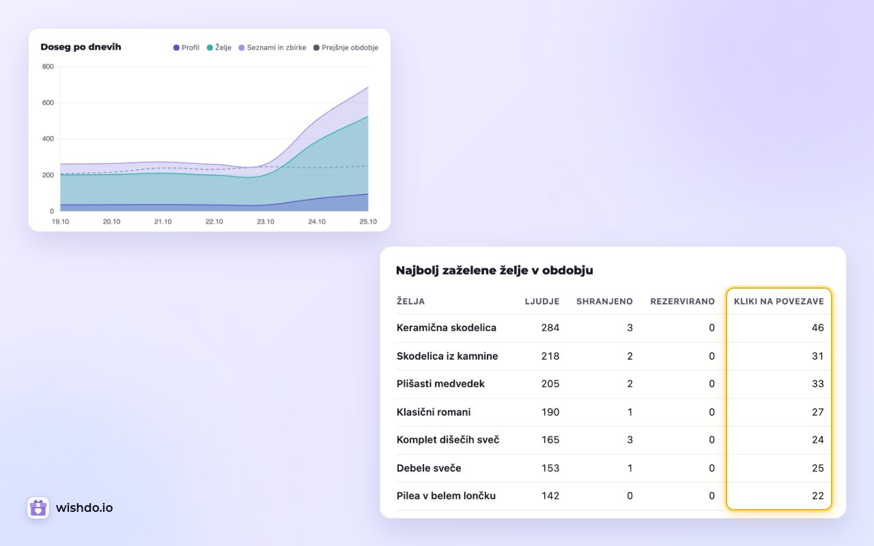This screenshot has width=874, height=546.
Task: Sort by Kliki na povezave column
Action: 779,302
